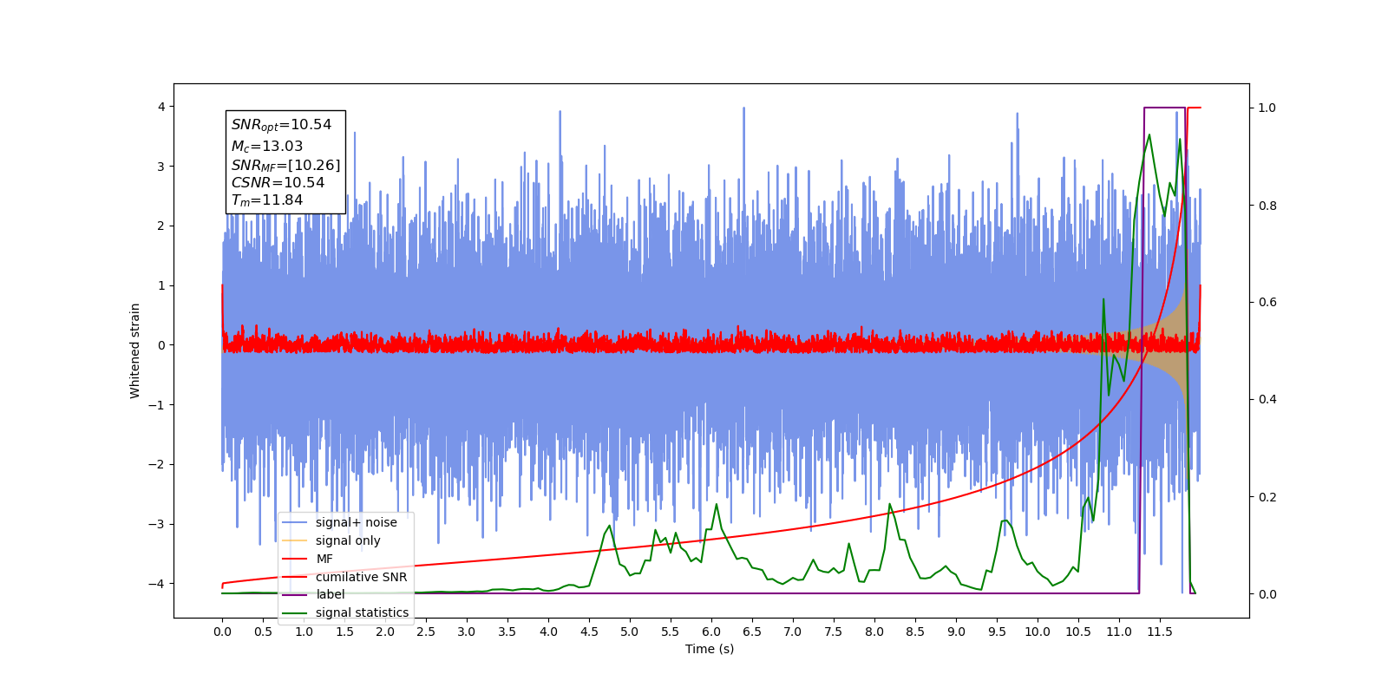Screen dimensions: 1388x694
Task: Click the blue line swatch beside 'signal+ noise'
Action: (x=295, y=522)
